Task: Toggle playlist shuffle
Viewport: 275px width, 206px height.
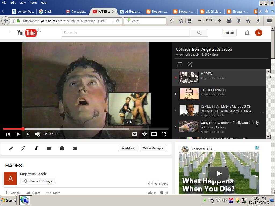Action: (x=190, y=64)
